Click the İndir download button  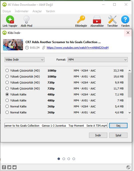(x=98, y=135)
